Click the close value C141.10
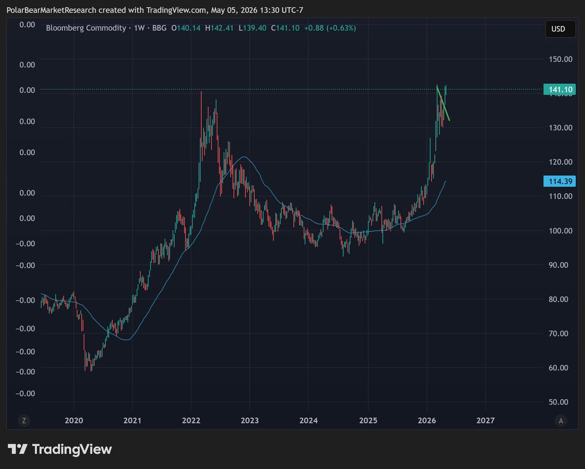The image size is (585, 469). pyautogui.click(x=285, y=28)
